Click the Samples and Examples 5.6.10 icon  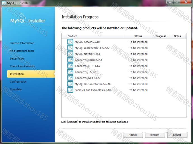[70, 90]
